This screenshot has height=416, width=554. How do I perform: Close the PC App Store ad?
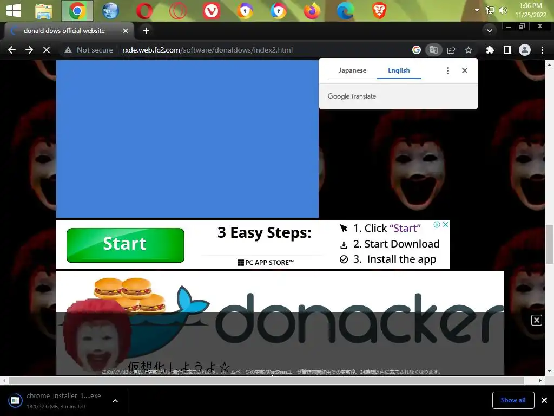(x=446, y=224)
